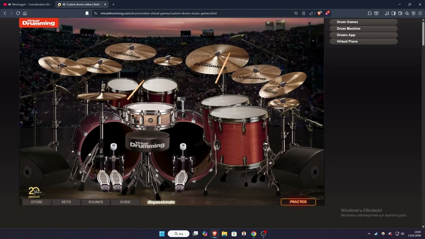Viewport: 425px width, 239px height.
Task: Open Drum Machine menu item
Action: 364,29
